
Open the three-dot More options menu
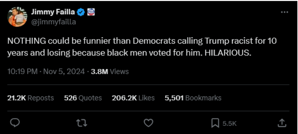click(x=284, y=12)
